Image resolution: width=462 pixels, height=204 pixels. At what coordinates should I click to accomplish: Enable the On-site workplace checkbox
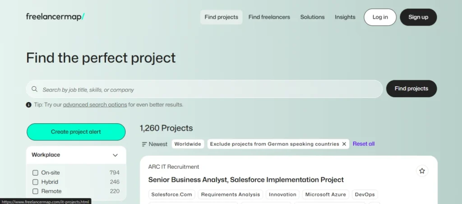point(35,172)
